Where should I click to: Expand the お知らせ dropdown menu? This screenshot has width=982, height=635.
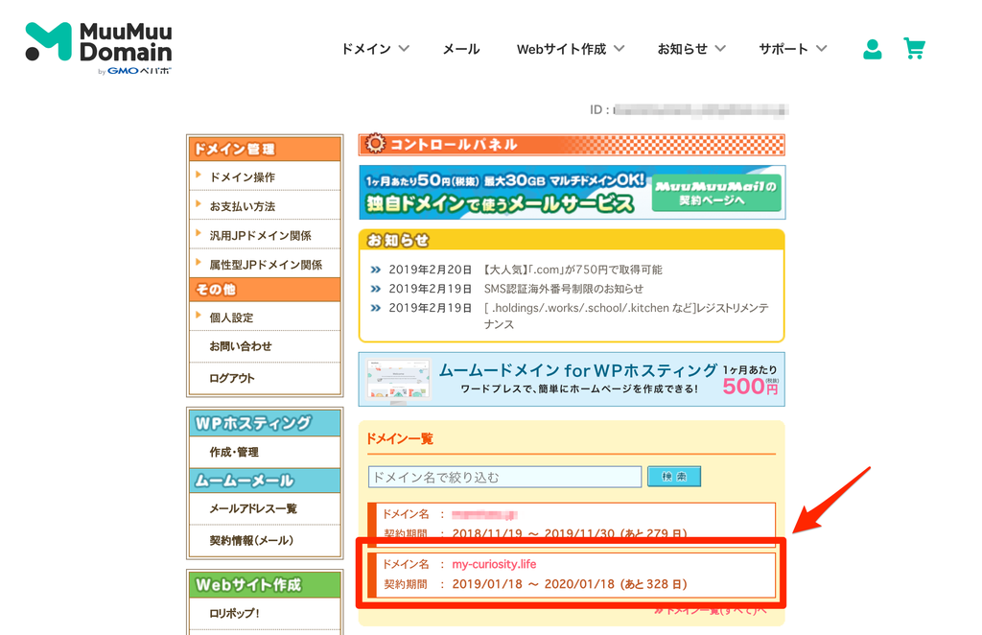click(x=691, y=49)
